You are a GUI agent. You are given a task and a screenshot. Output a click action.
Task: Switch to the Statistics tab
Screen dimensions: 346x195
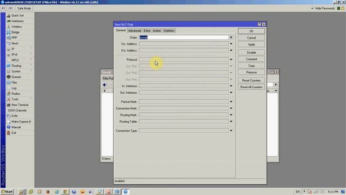click(x=169, y=31)
